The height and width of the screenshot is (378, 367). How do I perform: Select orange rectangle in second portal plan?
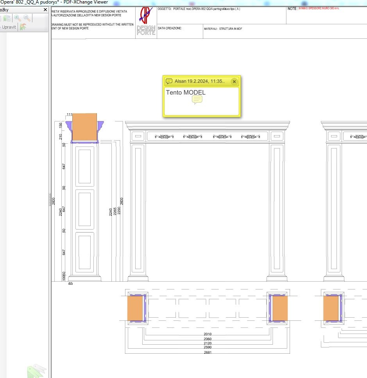point(331,308)
